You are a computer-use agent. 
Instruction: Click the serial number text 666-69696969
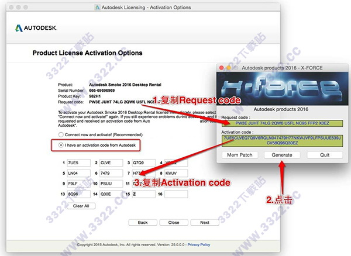[x=102, y=91]
